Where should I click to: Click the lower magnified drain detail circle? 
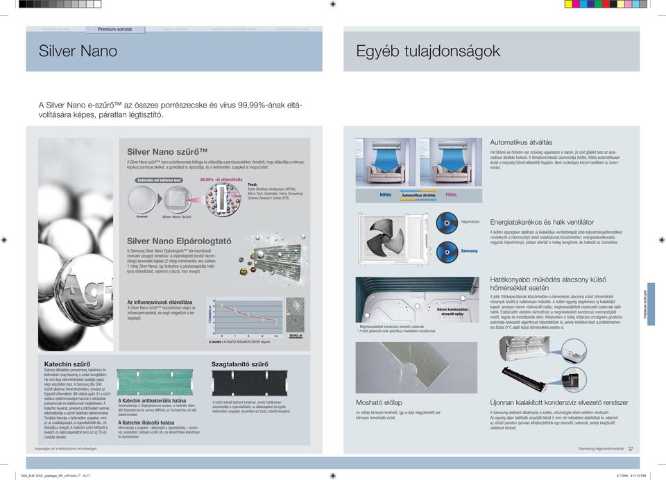pos(574,379)
